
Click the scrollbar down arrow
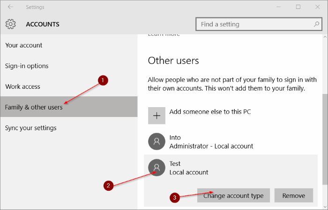pos(325,207)
